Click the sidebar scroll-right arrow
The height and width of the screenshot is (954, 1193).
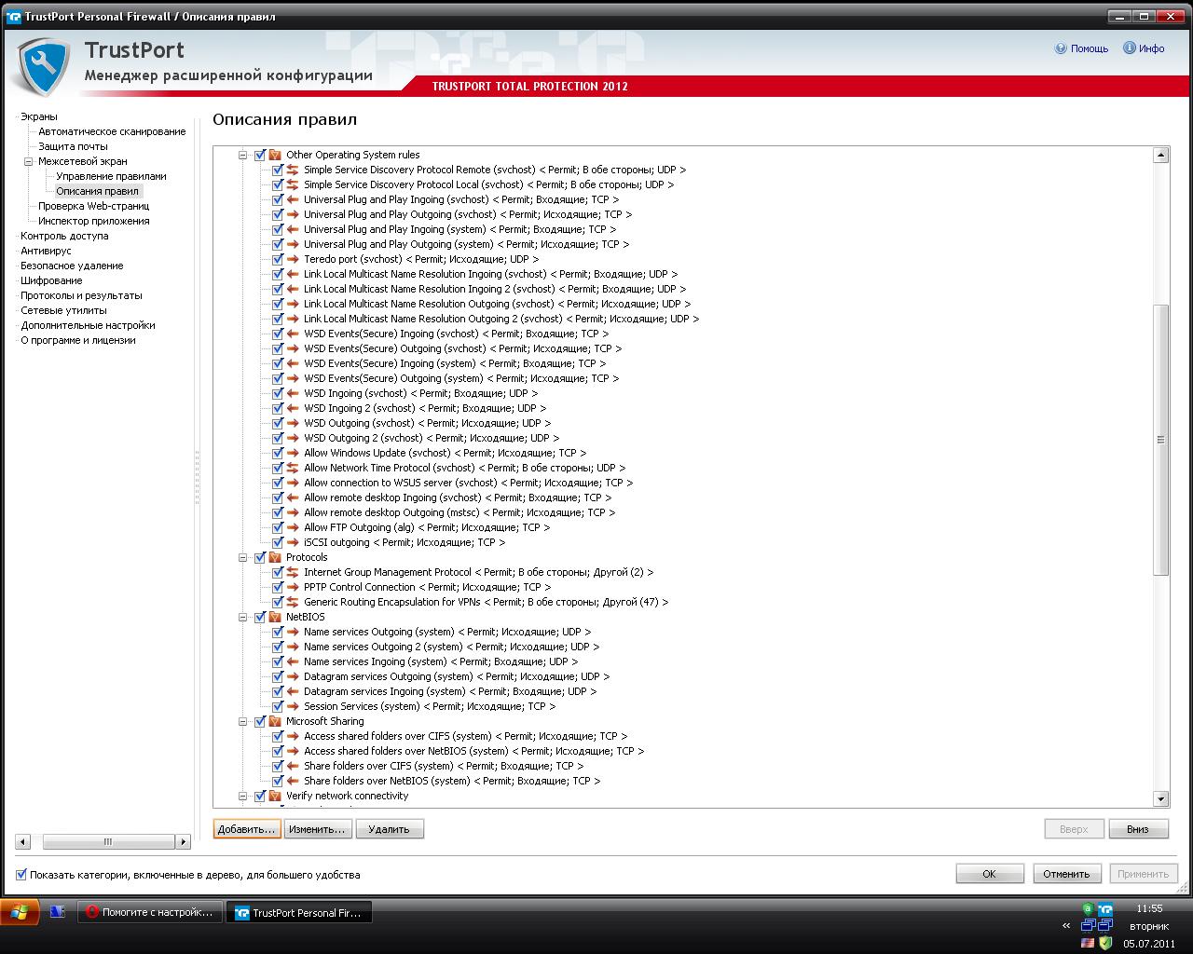[183, 841]
